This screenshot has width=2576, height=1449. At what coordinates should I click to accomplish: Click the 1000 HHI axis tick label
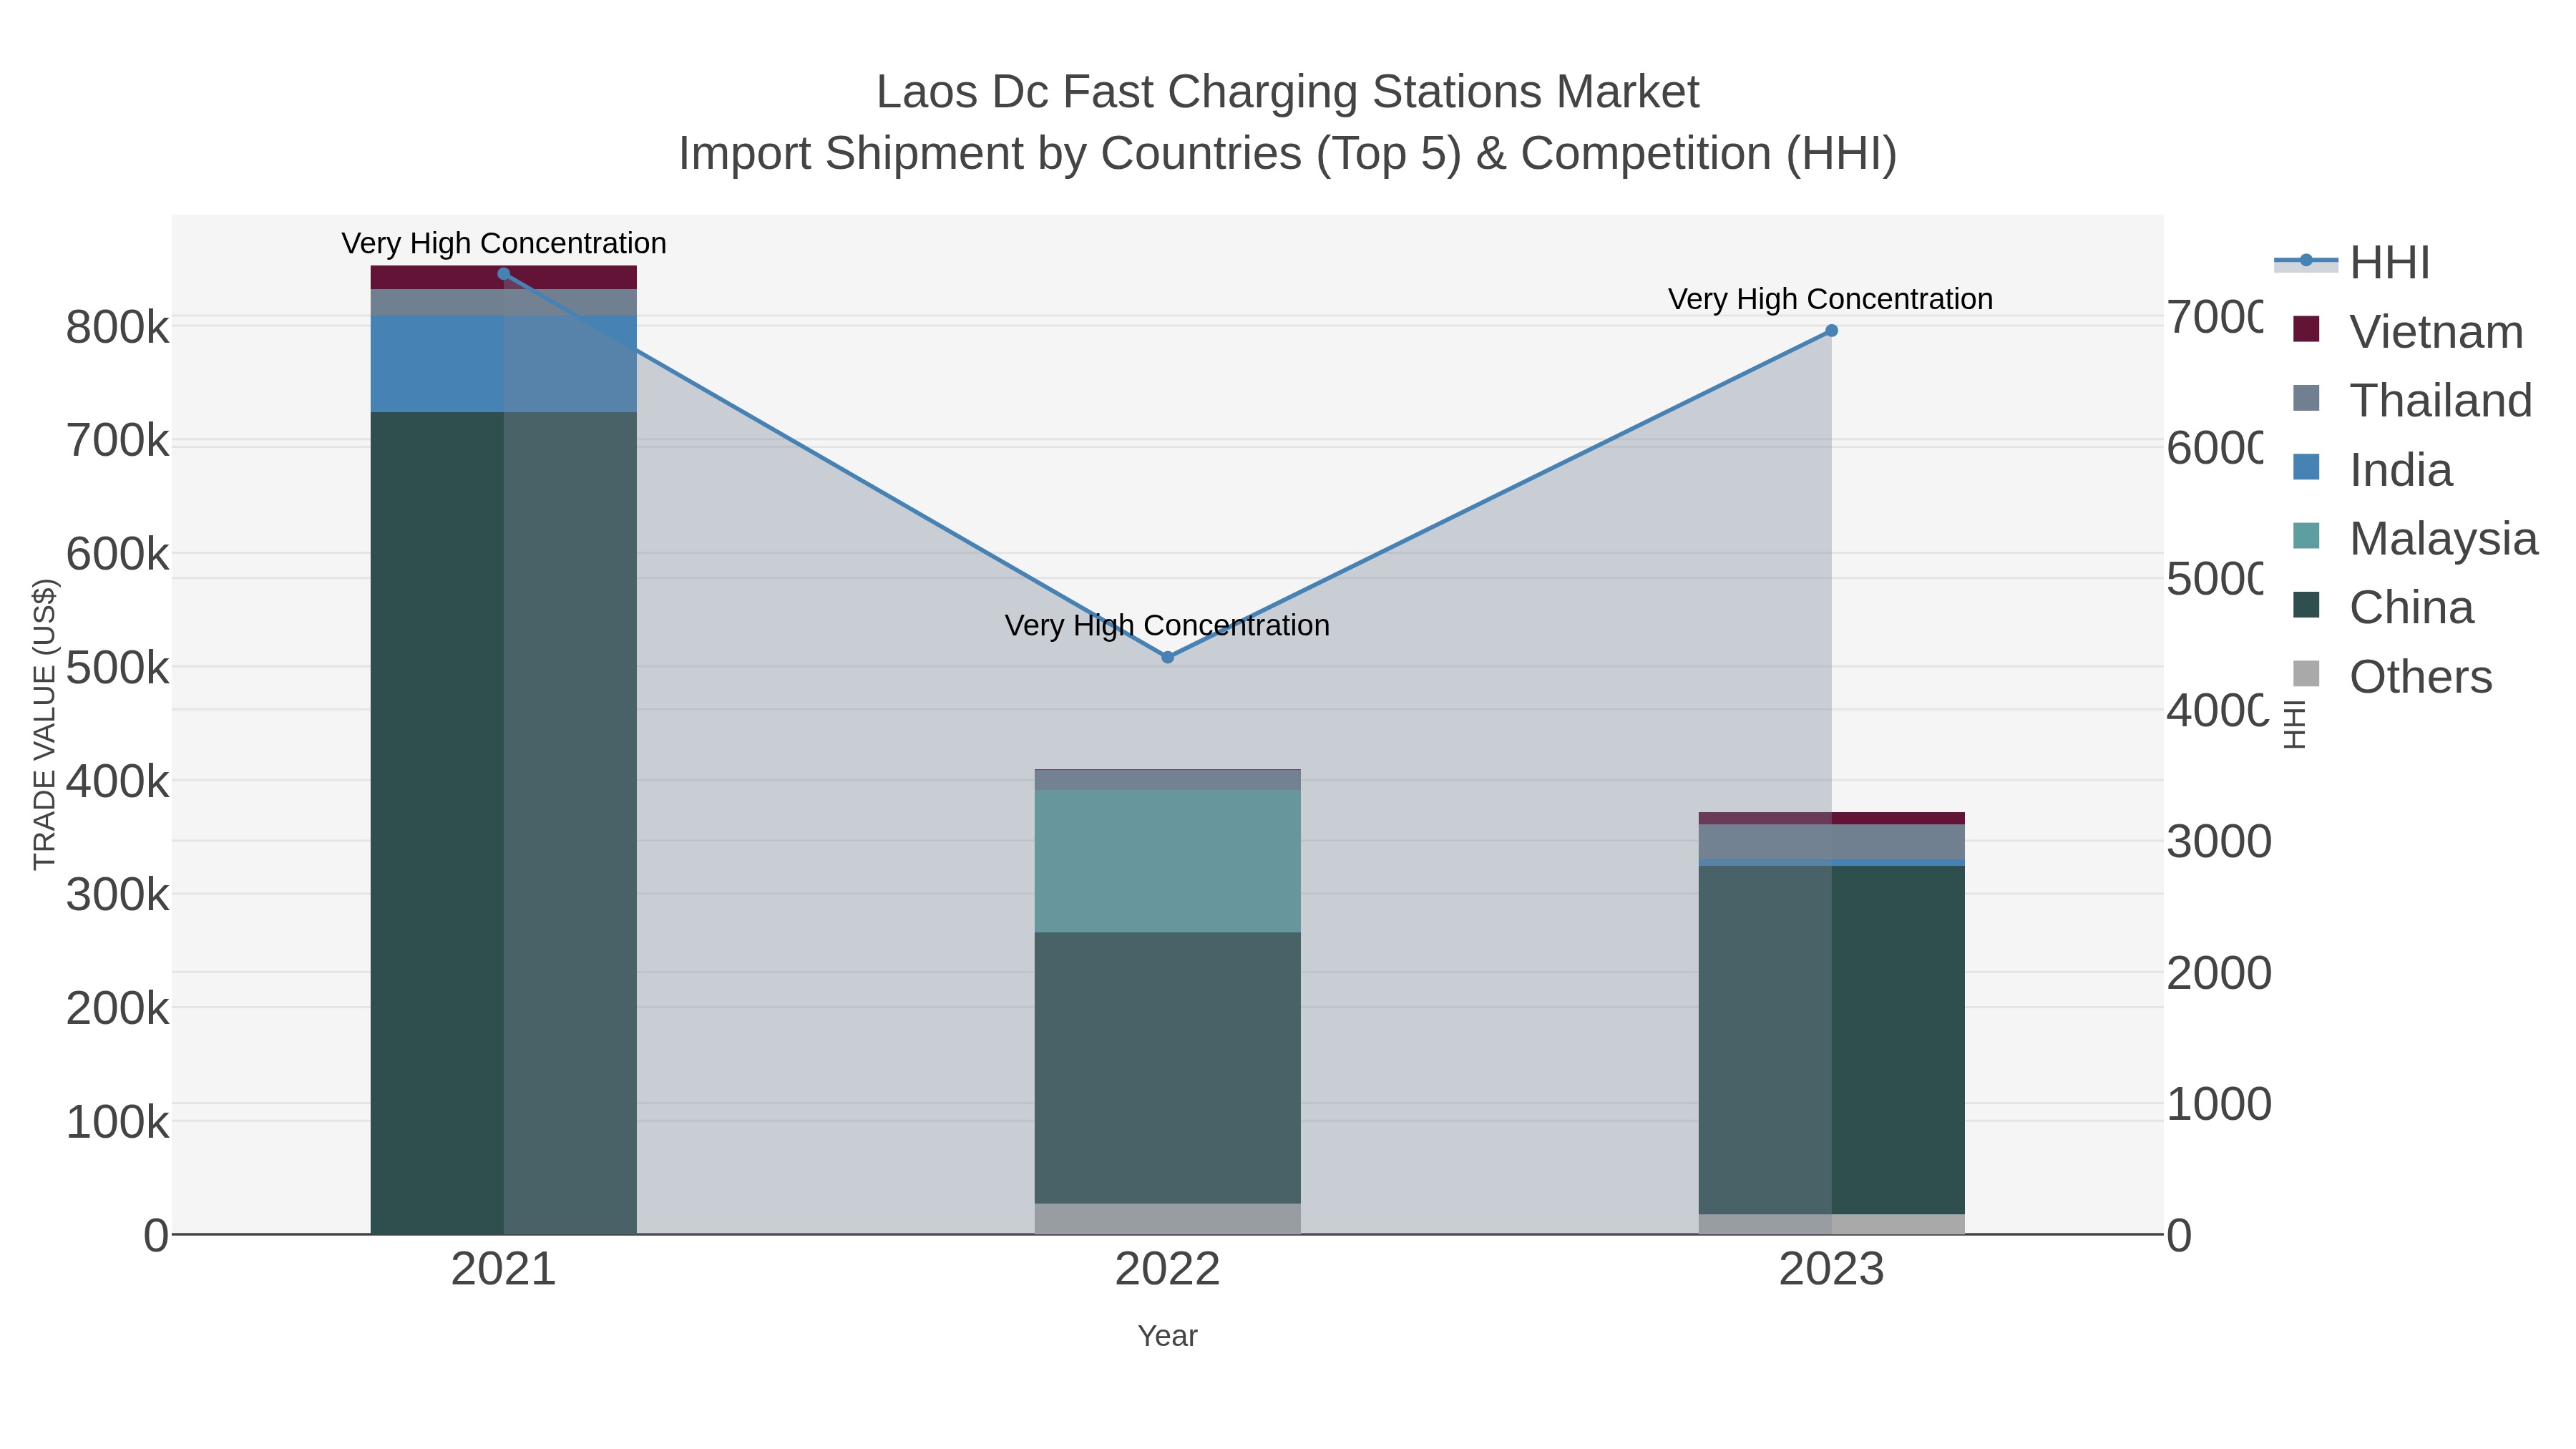[2219, 1105]
